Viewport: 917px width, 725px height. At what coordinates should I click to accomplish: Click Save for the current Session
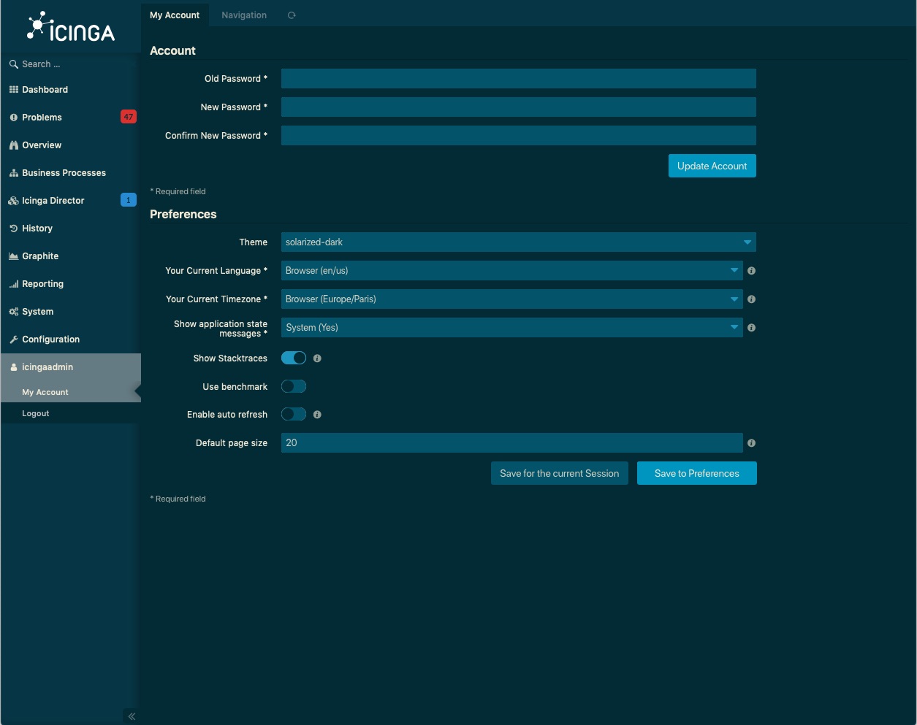point(560,473)
